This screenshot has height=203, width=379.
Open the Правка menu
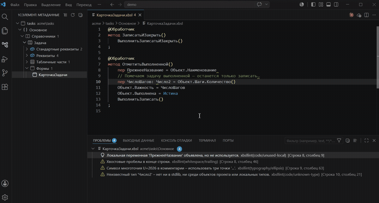tap(30, 5)
